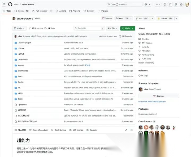This screenshot has width=191, height=157.
Task: Open the 14 tags link under Releases
Action: [x=143, y=76]
